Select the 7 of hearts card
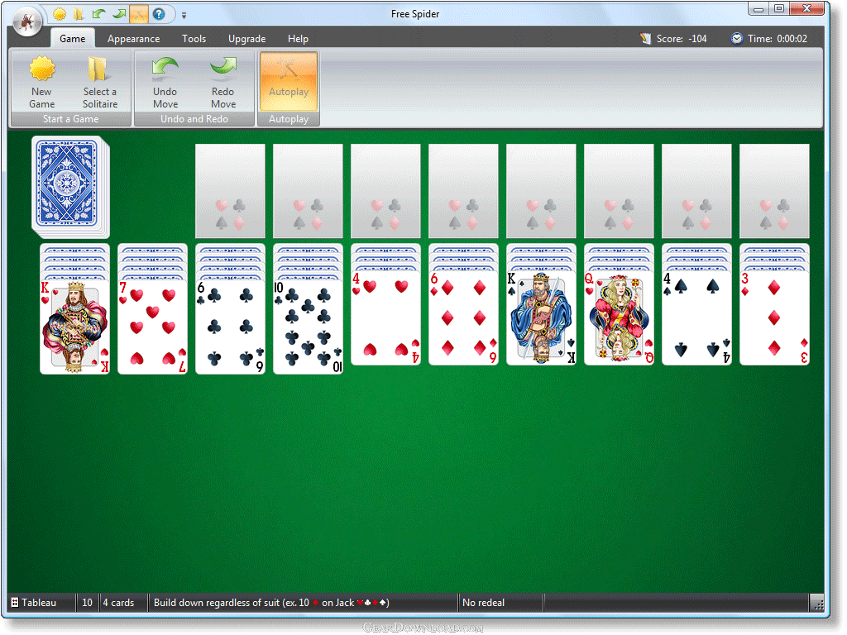The height and width of the screenshot is (635, 847). pyautogui.click(x=152, y=326)
